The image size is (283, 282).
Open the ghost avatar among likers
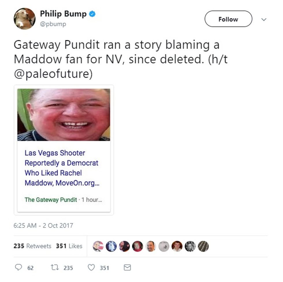tap(111, 246)
